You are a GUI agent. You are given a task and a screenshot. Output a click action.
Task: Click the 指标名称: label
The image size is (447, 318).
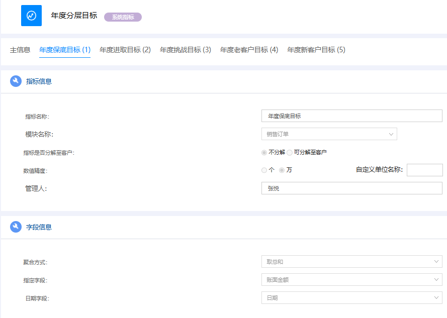pyautogui.click(x=37, y=117)
